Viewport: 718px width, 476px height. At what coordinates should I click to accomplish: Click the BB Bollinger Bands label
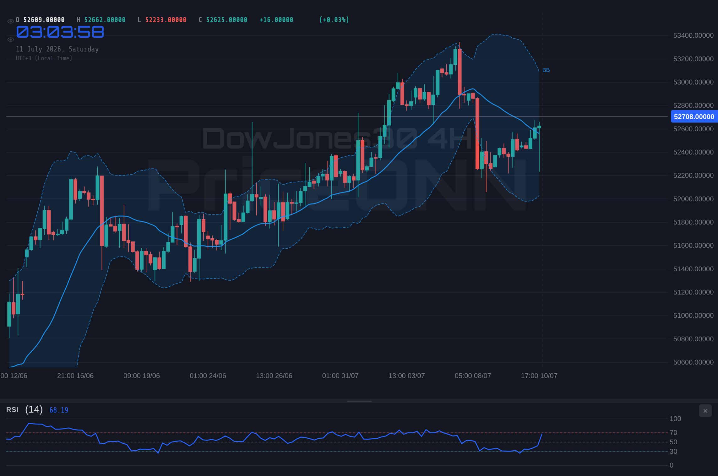[x=546, y=70]
